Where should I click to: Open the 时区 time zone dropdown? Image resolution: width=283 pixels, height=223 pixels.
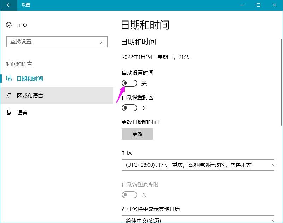click(x=198, y=165)
